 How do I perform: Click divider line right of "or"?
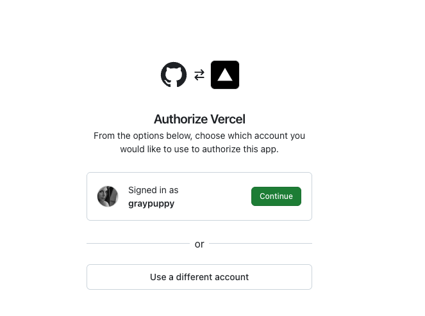point(260,243)
